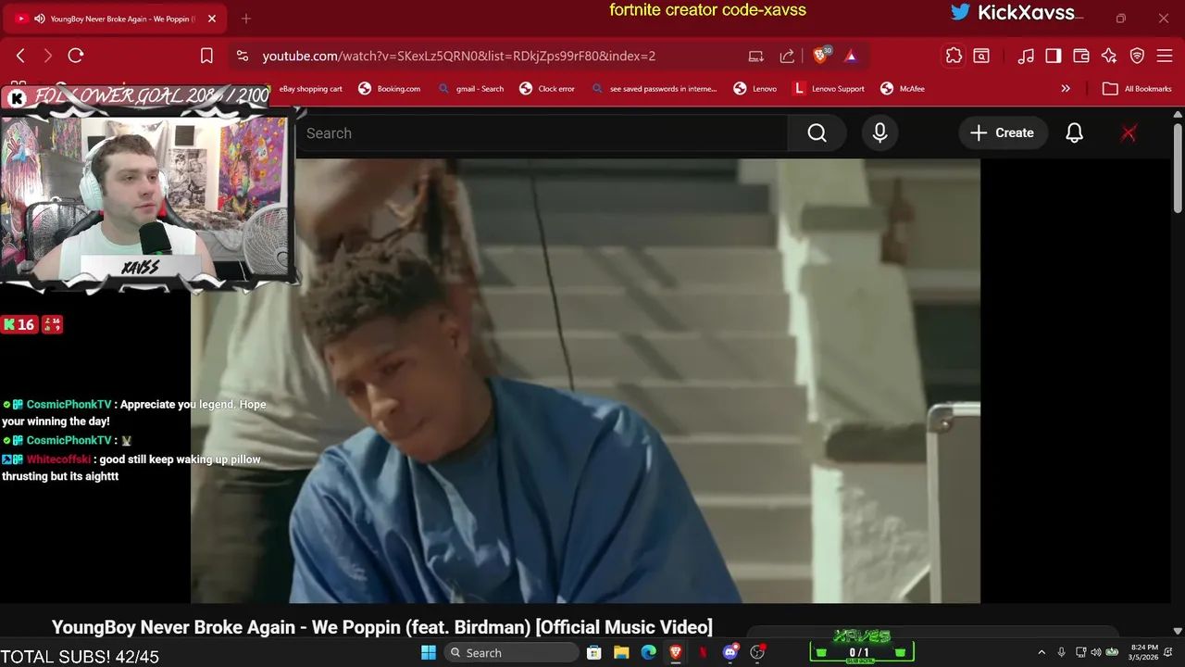1185x667 pixels.
Task: Open Lenovo Support bookmark
Action: [829, 89]
